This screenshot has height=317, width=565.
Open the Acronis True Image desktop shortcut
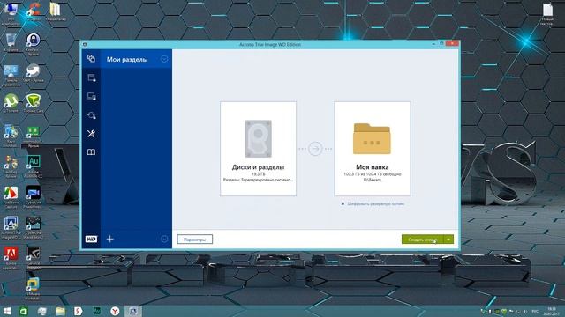(11, 227)
